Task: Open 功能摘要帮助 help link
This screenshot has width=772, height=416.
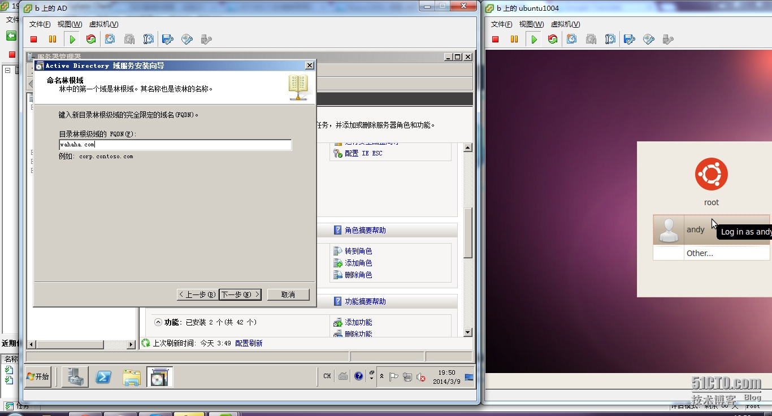Action: coord(365,301)
